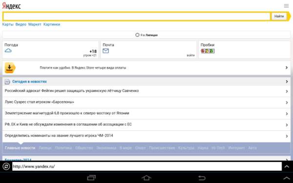Switch to the Наука tab

pyautogui.click(x=203, y=148)
